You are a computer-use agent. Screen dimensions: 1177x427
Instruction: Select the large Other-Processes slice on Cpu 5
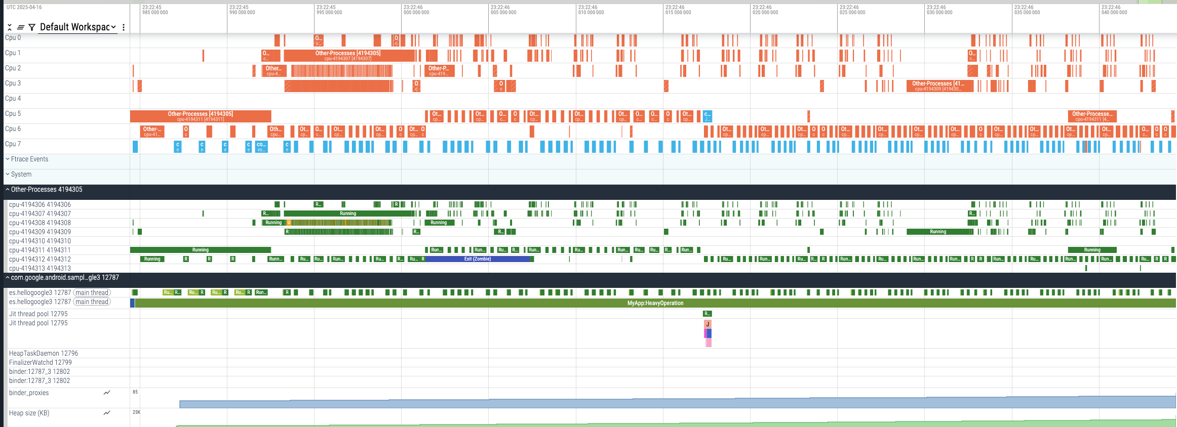coord(201,116)
